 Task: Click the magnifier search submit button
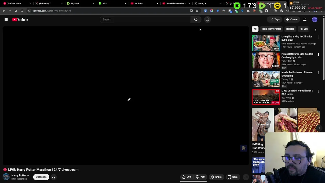(x=196, y=19)
